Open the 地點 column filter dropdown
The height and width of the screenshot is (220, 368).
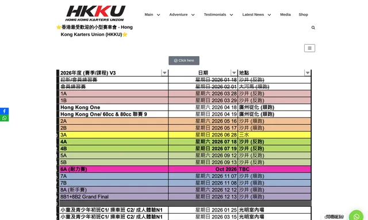[308, 73]
